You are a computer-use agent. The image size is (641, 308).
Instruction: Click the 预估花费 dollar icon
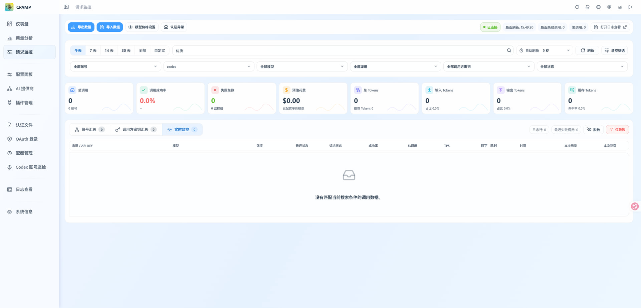click(x=286, y=90)
